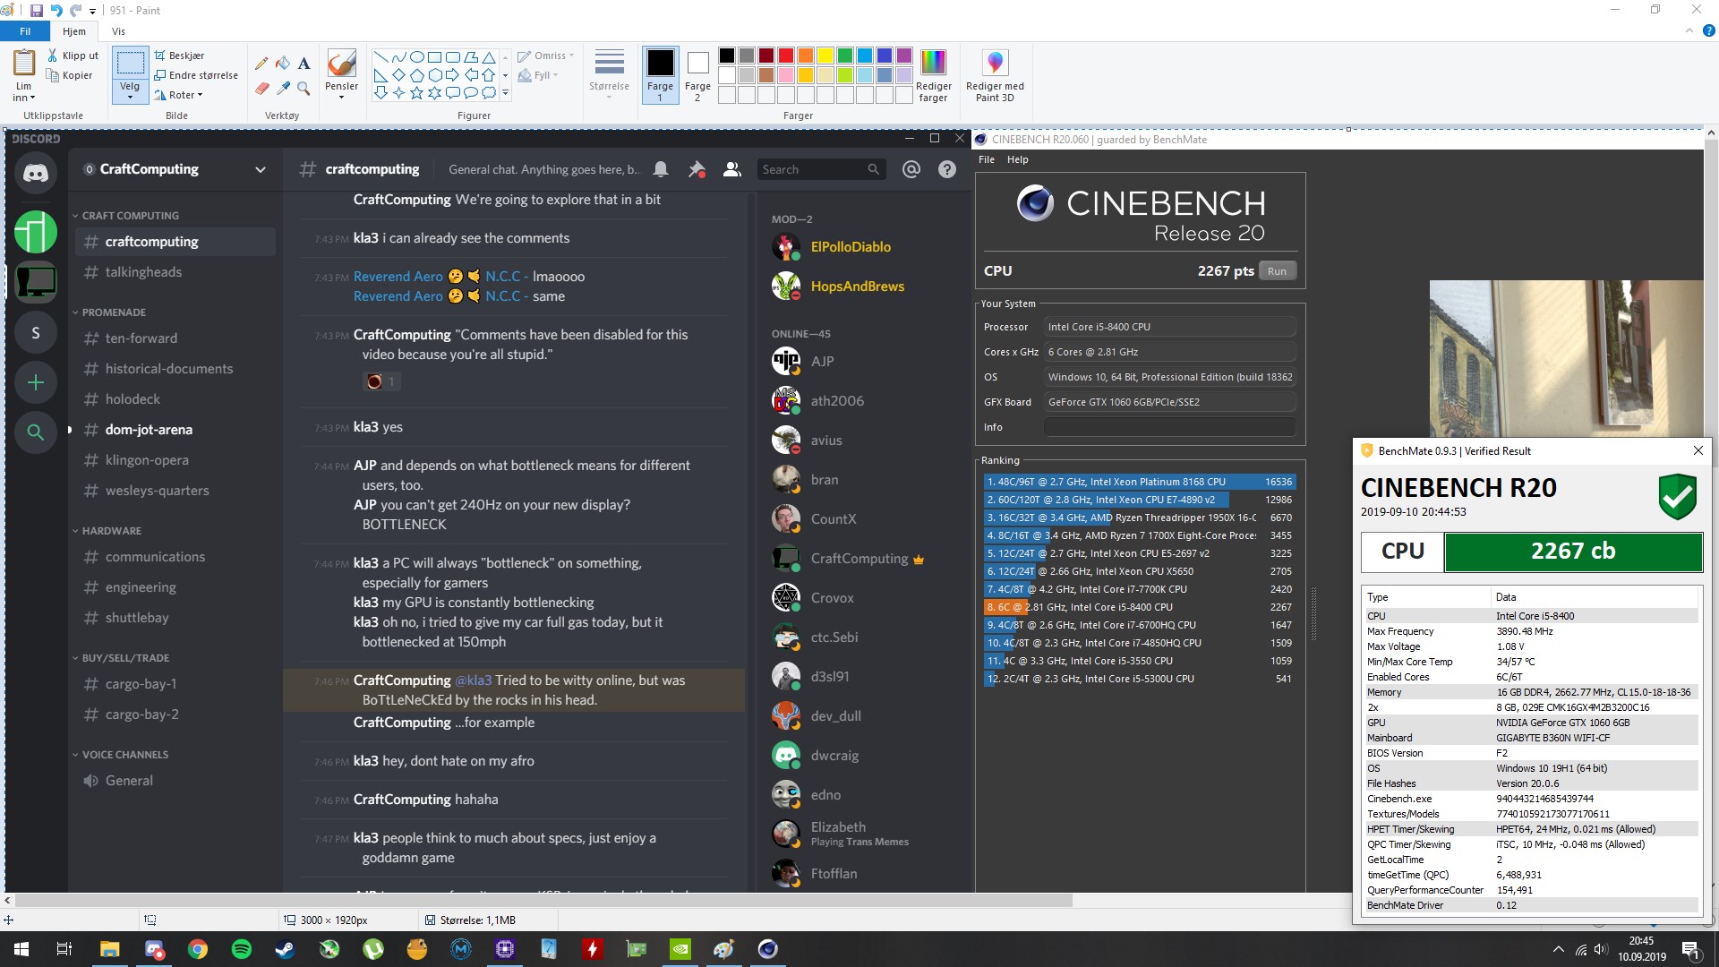The width and height of the screenshot is (1719, 967).
Task: Choose the Line shape
Action: (381, 56)
